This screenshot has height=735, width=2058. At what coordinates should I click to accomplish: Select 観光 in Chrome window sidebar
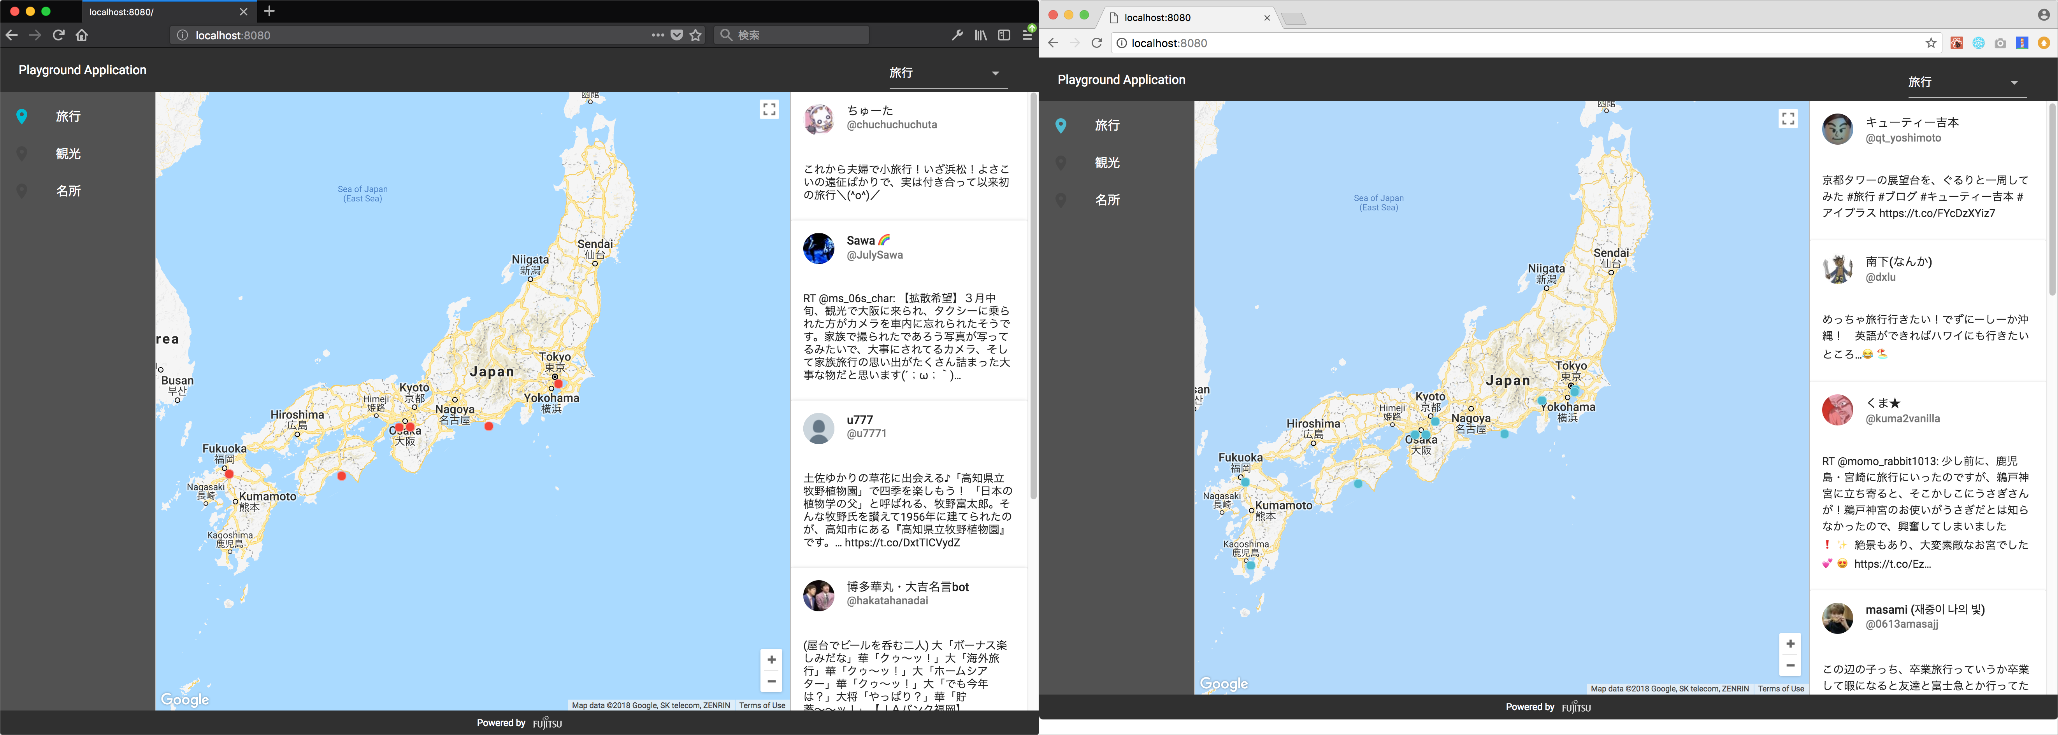pos(1117,163)
